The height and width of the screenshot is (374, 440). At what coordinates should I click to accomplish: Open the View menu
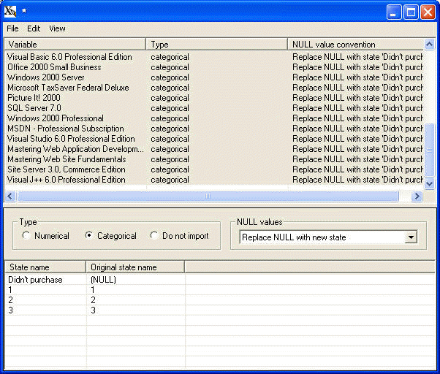tap(57, 28)
